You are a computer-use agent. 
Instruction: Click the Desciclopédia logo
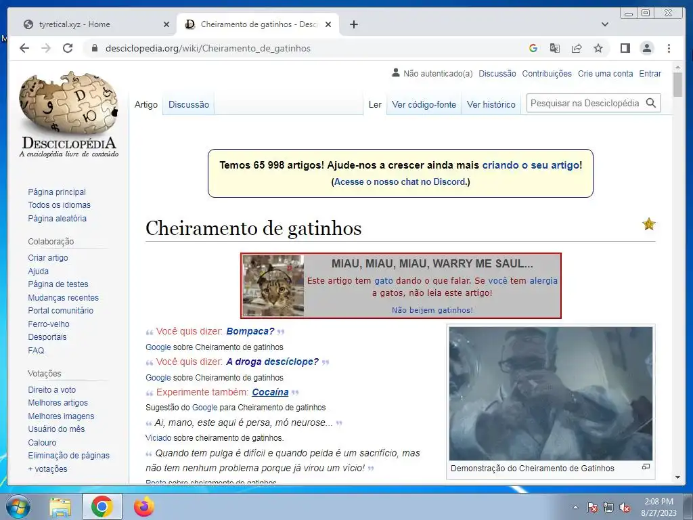point(69,114)
